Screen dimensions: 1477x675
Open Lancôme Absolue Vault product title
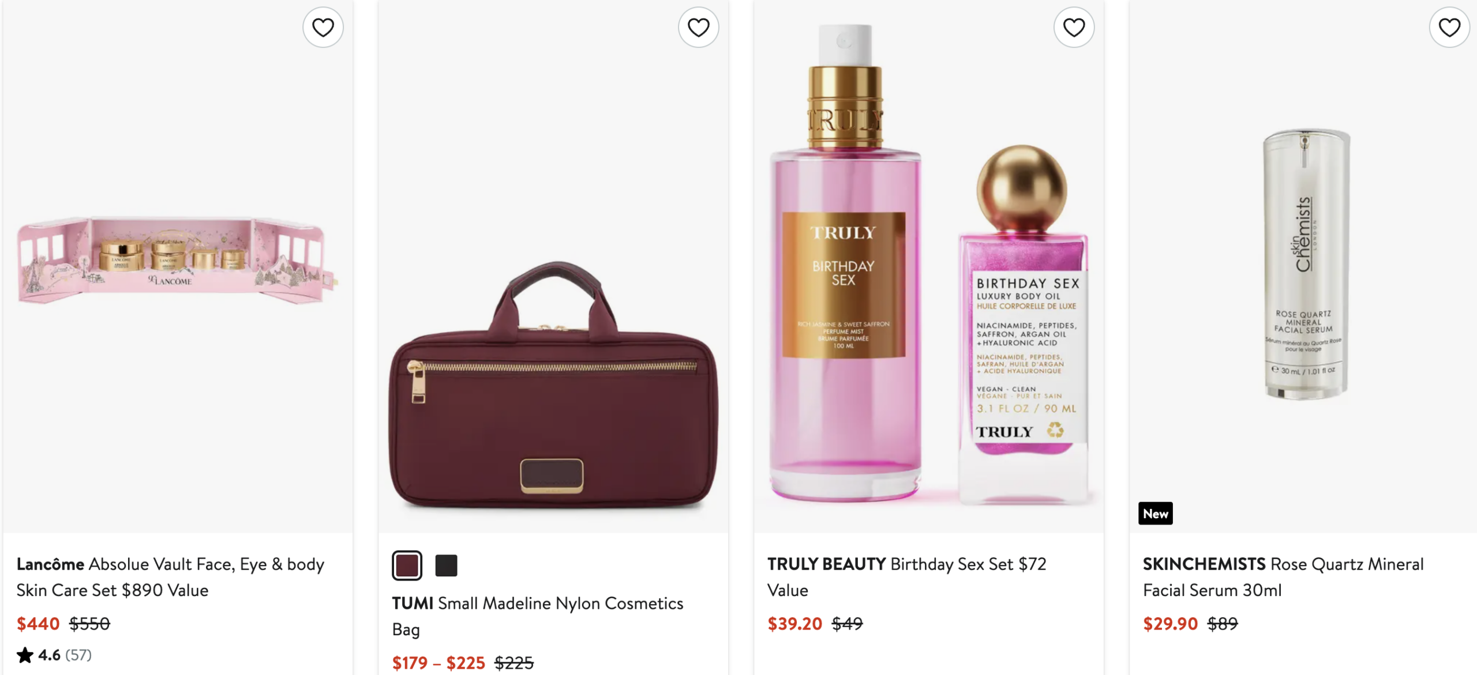[170, 576]
